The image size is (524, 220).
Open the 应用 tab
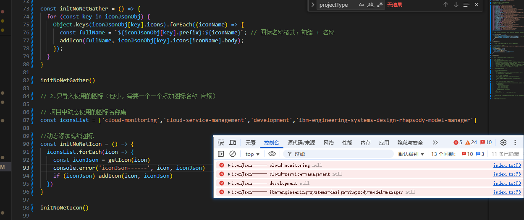pos(384,142)
